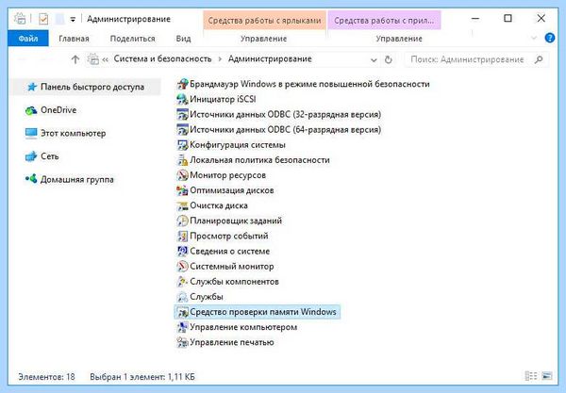Click the Оптимизация дисков icon

182,190
